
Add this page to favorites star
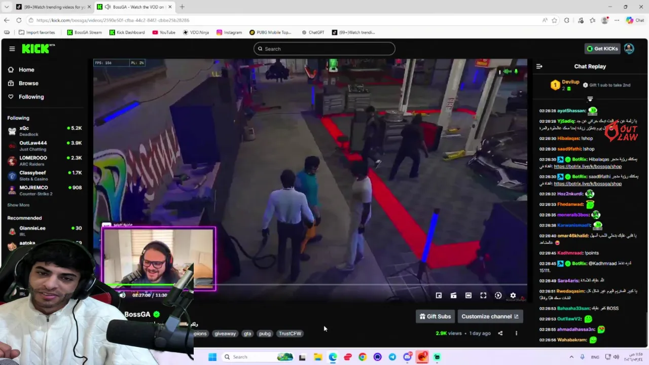click(x=554, y=20)
